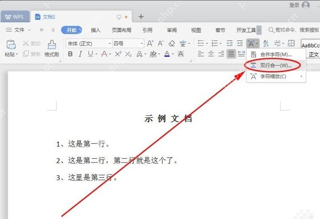Click the WPS home tab
Screen dimensions: 320x219
[14, 17]
